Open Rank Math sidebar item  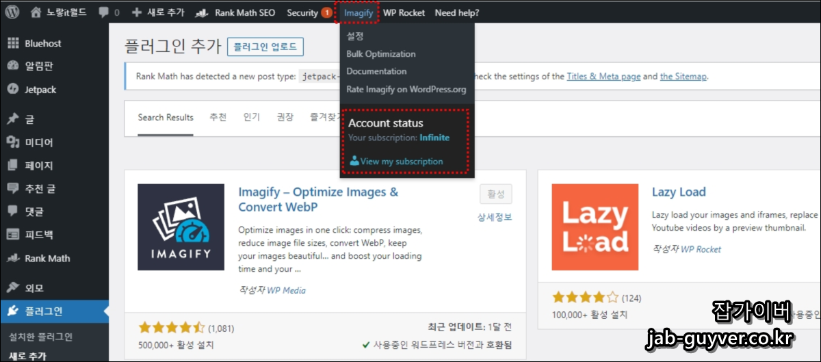pyautogui.click(x=54, y=258)
